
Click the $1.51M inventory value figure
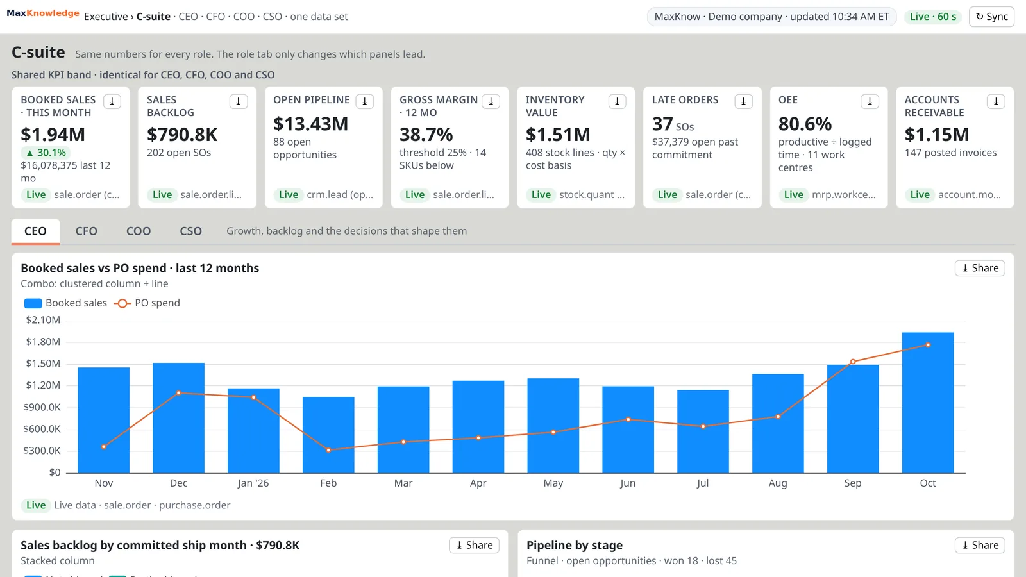558,135
